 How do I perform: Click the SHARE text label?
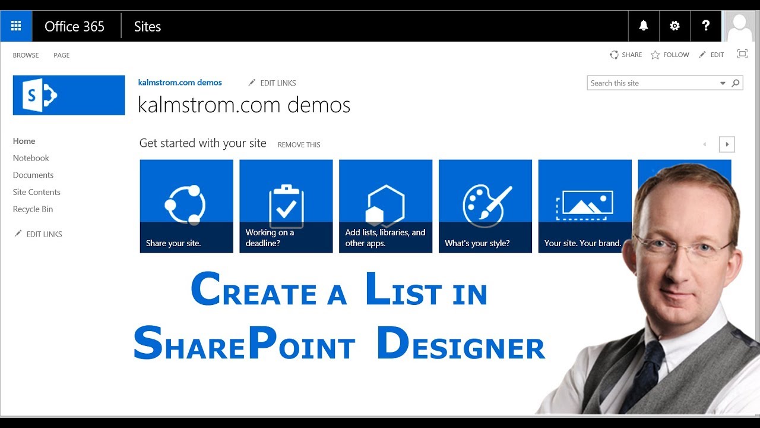632,55
